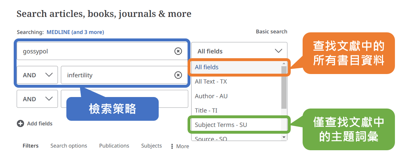Click MEDLINE (and 3 more) link
This screenshot has height=161, width=409.
point(75,32)
